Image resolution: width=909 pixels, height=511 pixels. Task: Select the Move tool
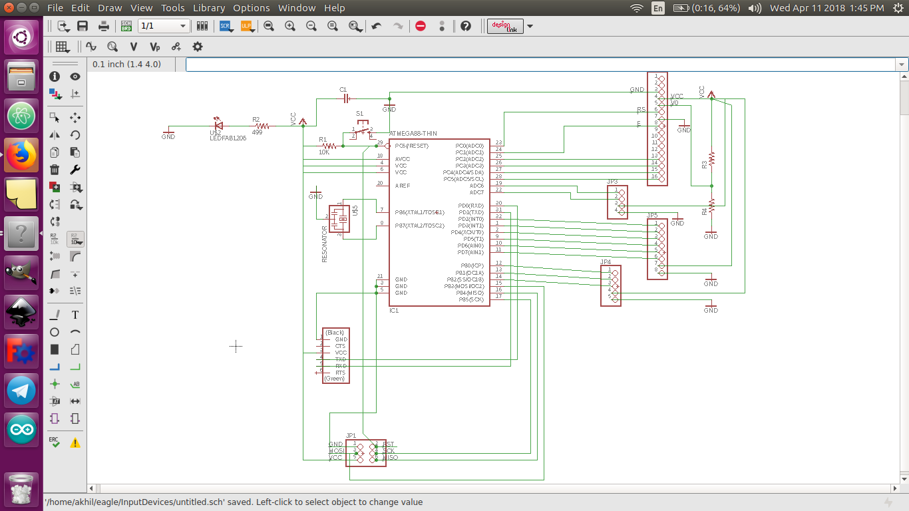pos(75,117)
